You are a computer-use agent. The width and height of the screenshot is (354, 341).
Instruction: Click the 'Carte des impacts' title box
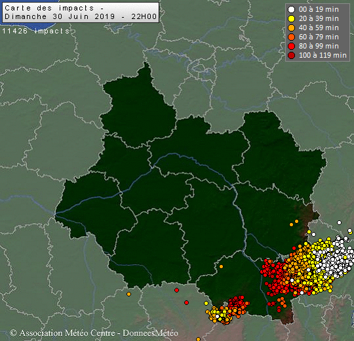click(x=81, y=12)
